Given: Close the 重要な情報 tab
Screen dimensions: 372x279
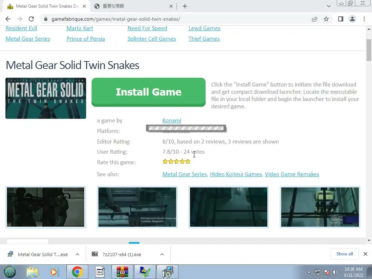Looking at the screenshot, I should pos(171,7).
